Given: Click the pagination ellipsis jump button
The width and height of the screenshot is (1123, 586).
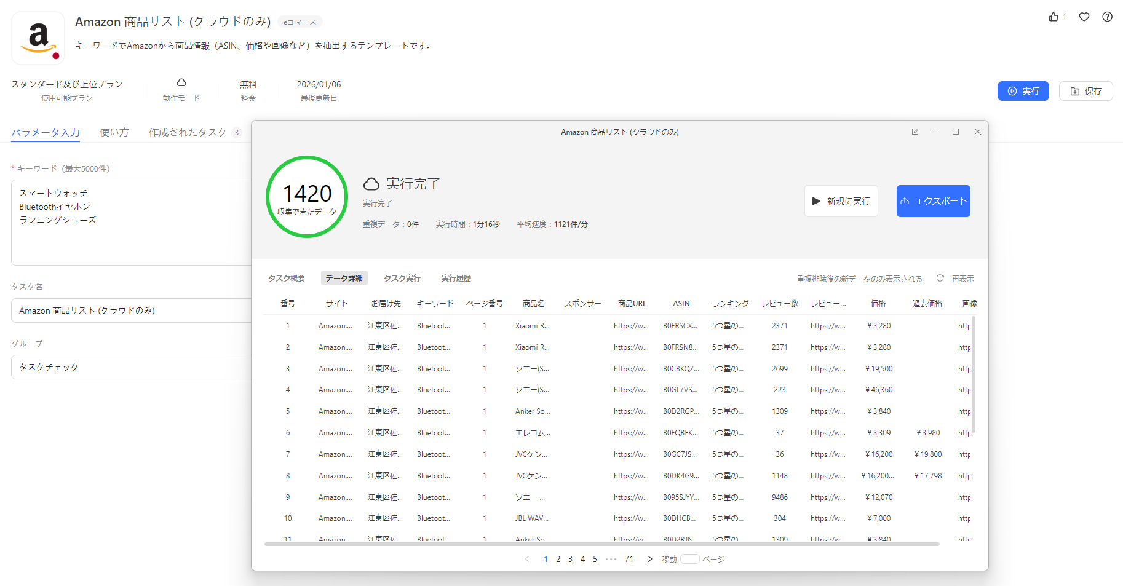Looking at the screenshot, I should click(x=611, y=559).
